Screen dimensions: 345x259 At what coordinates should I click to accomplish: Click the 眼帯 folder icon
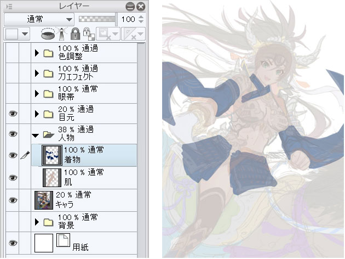[48, 94]
